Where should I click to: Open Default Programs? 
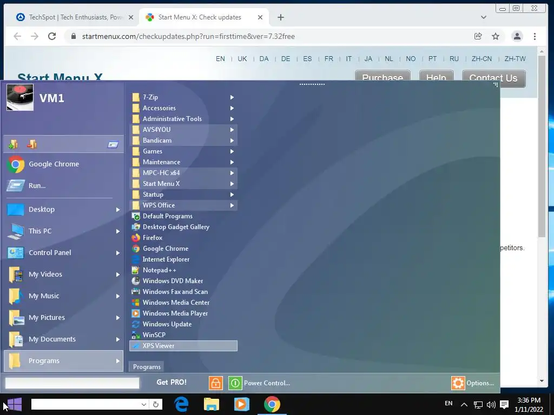point(183,216)
